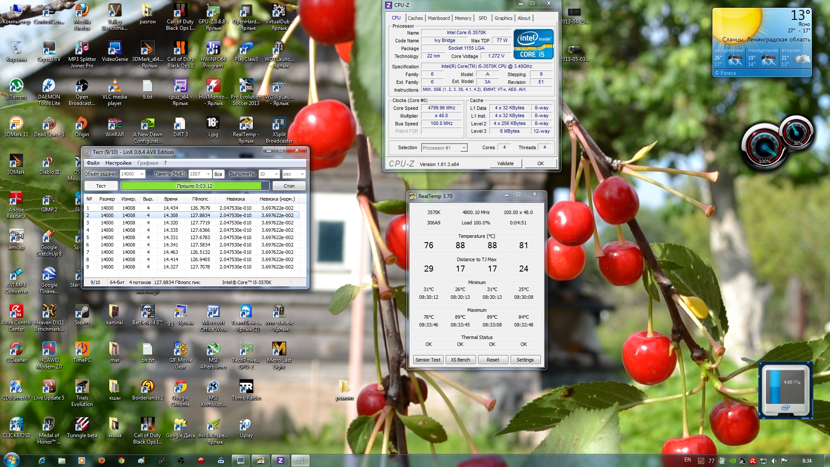The width and height of the screenshot is (830, 467).
Task: Open the Windows Start button
Action: pos(12,460)
